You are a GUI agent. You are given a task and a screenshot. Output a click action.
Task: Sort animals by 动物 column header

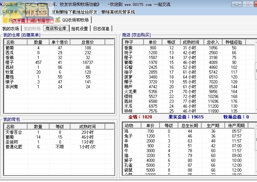point(132,126)
